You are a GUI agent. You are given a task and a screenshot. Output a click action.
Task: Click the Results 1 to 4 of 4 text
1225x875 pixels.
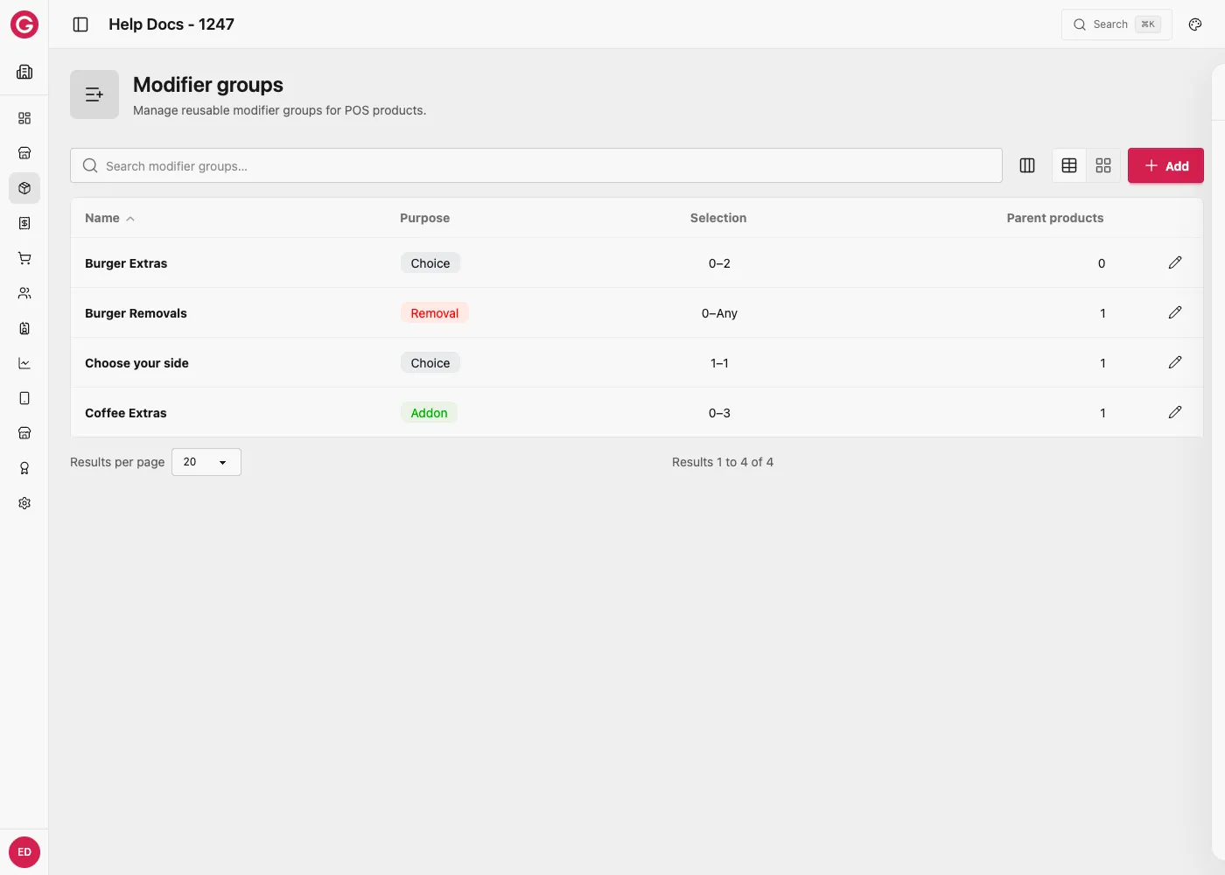[x=723, y=462]
